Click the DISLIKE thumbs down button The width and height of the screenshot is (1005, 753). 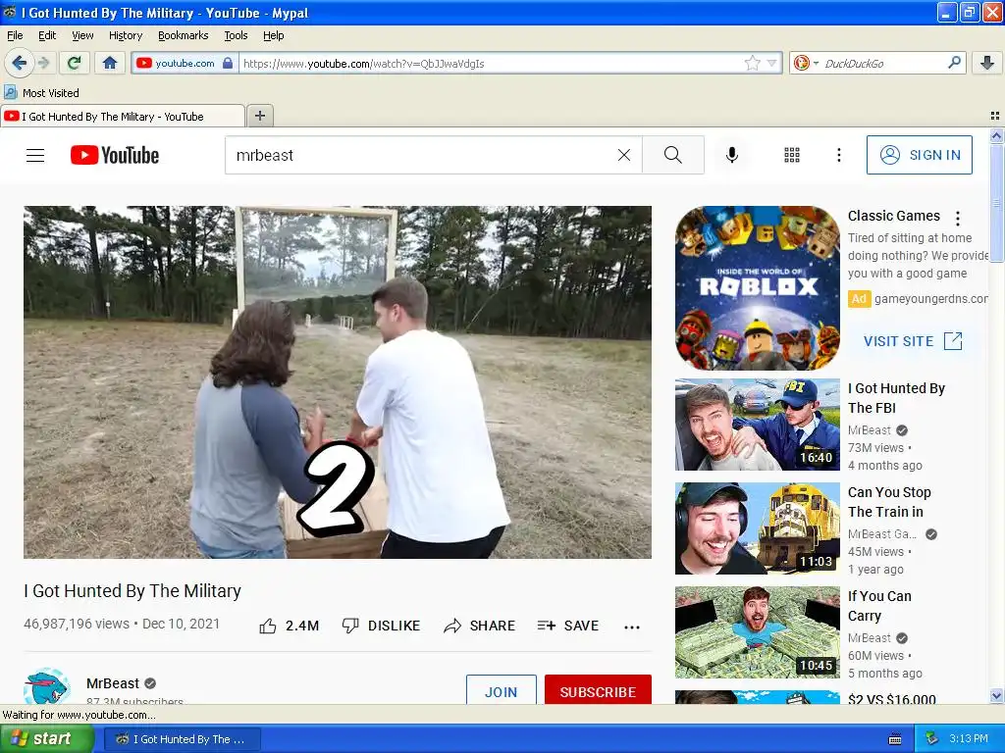tap(381, 626)
